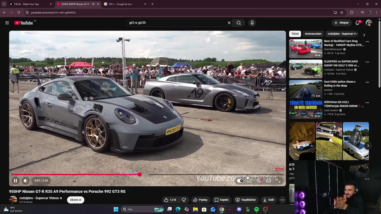This screenshot has width=381, height=214.
Task: Bookmark this page with star
Action: [x=342, y=12]
